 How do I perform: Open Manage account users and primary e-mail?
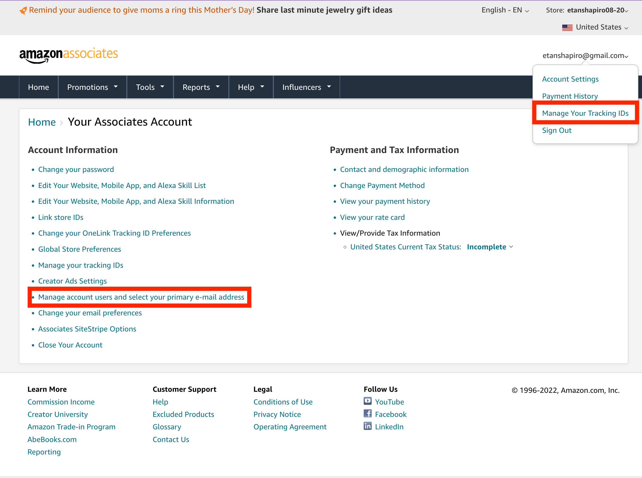point(141,297)
